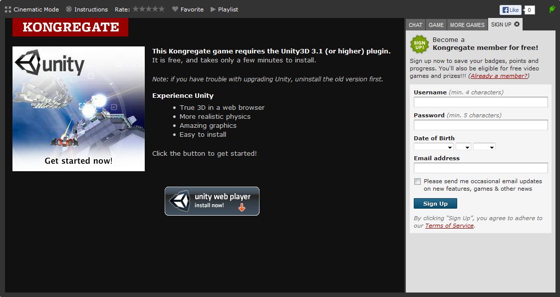The image size is (560, 297).
Task: Open the Playlist play icon
Action: coord(213,9)
